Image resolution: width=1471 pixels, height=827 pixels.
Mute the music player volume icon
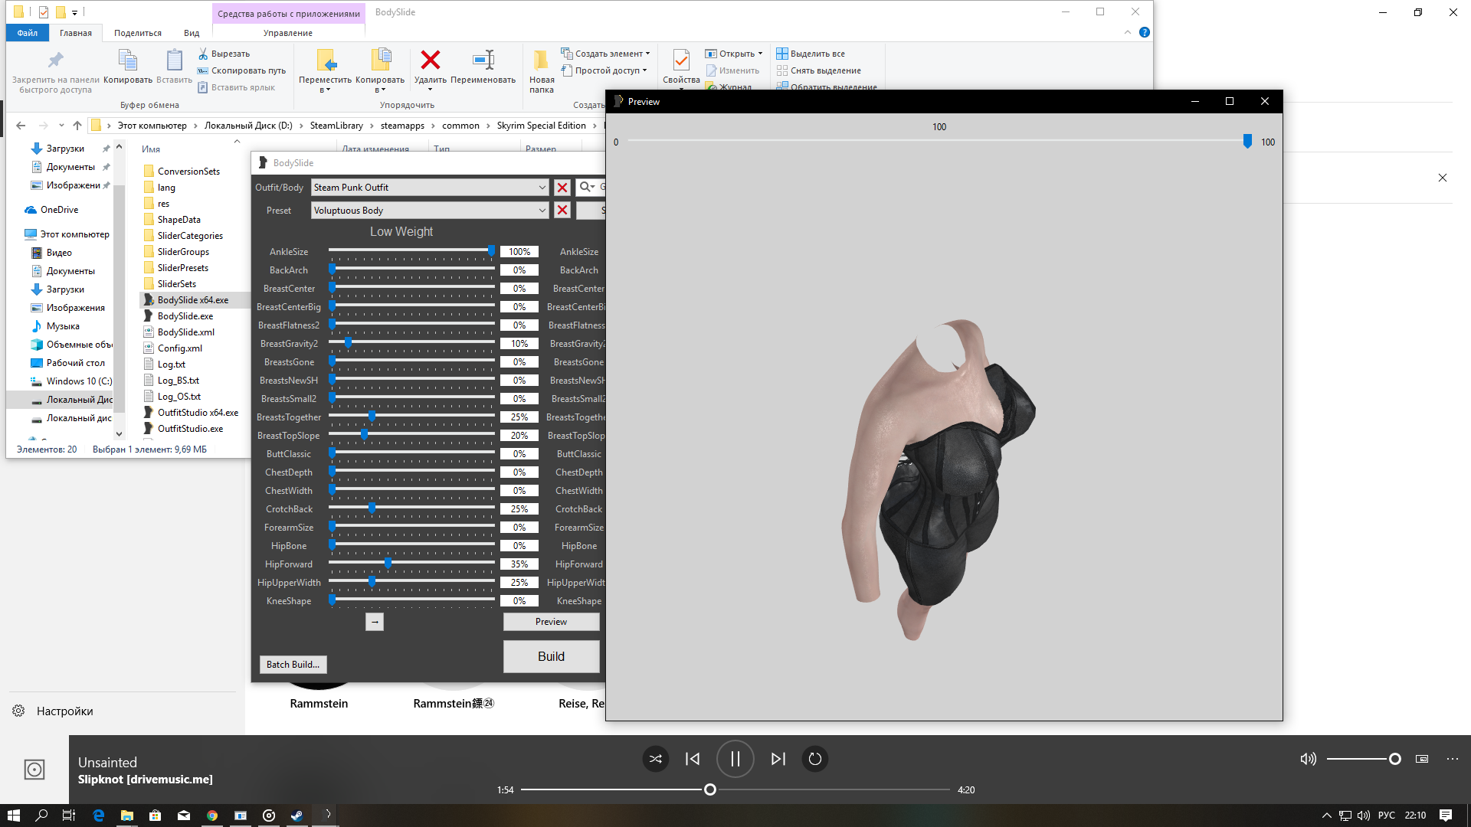pos(1308,759)
